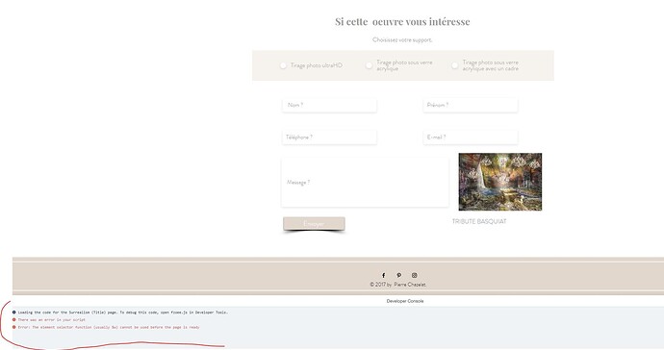Screen dimensions: 664x350
Task: Click into the 'Téléphone ?' field
Action: (329, 137)
